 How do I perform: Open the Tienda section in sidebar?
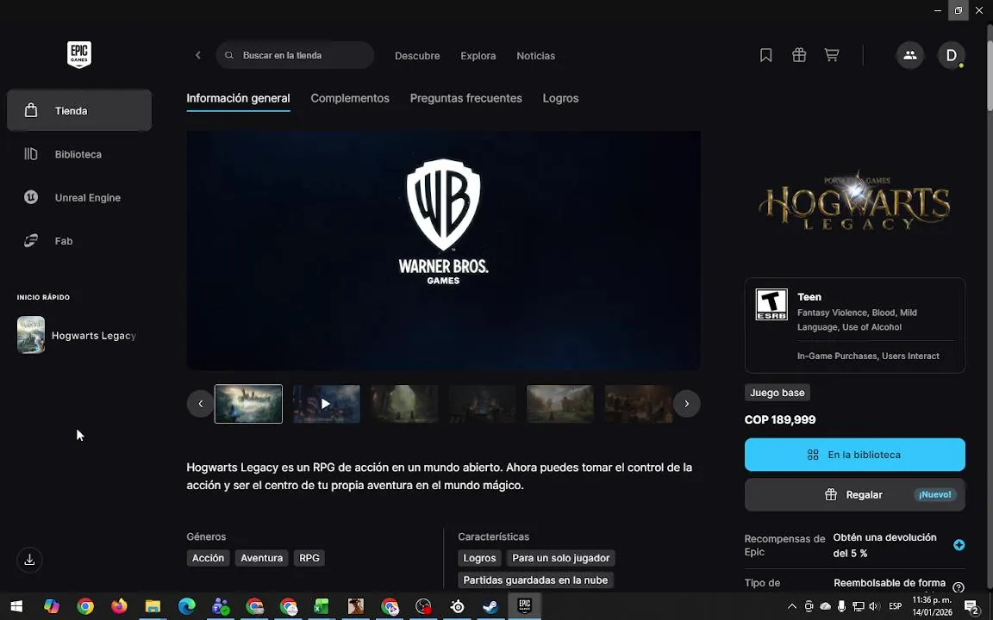79,111
